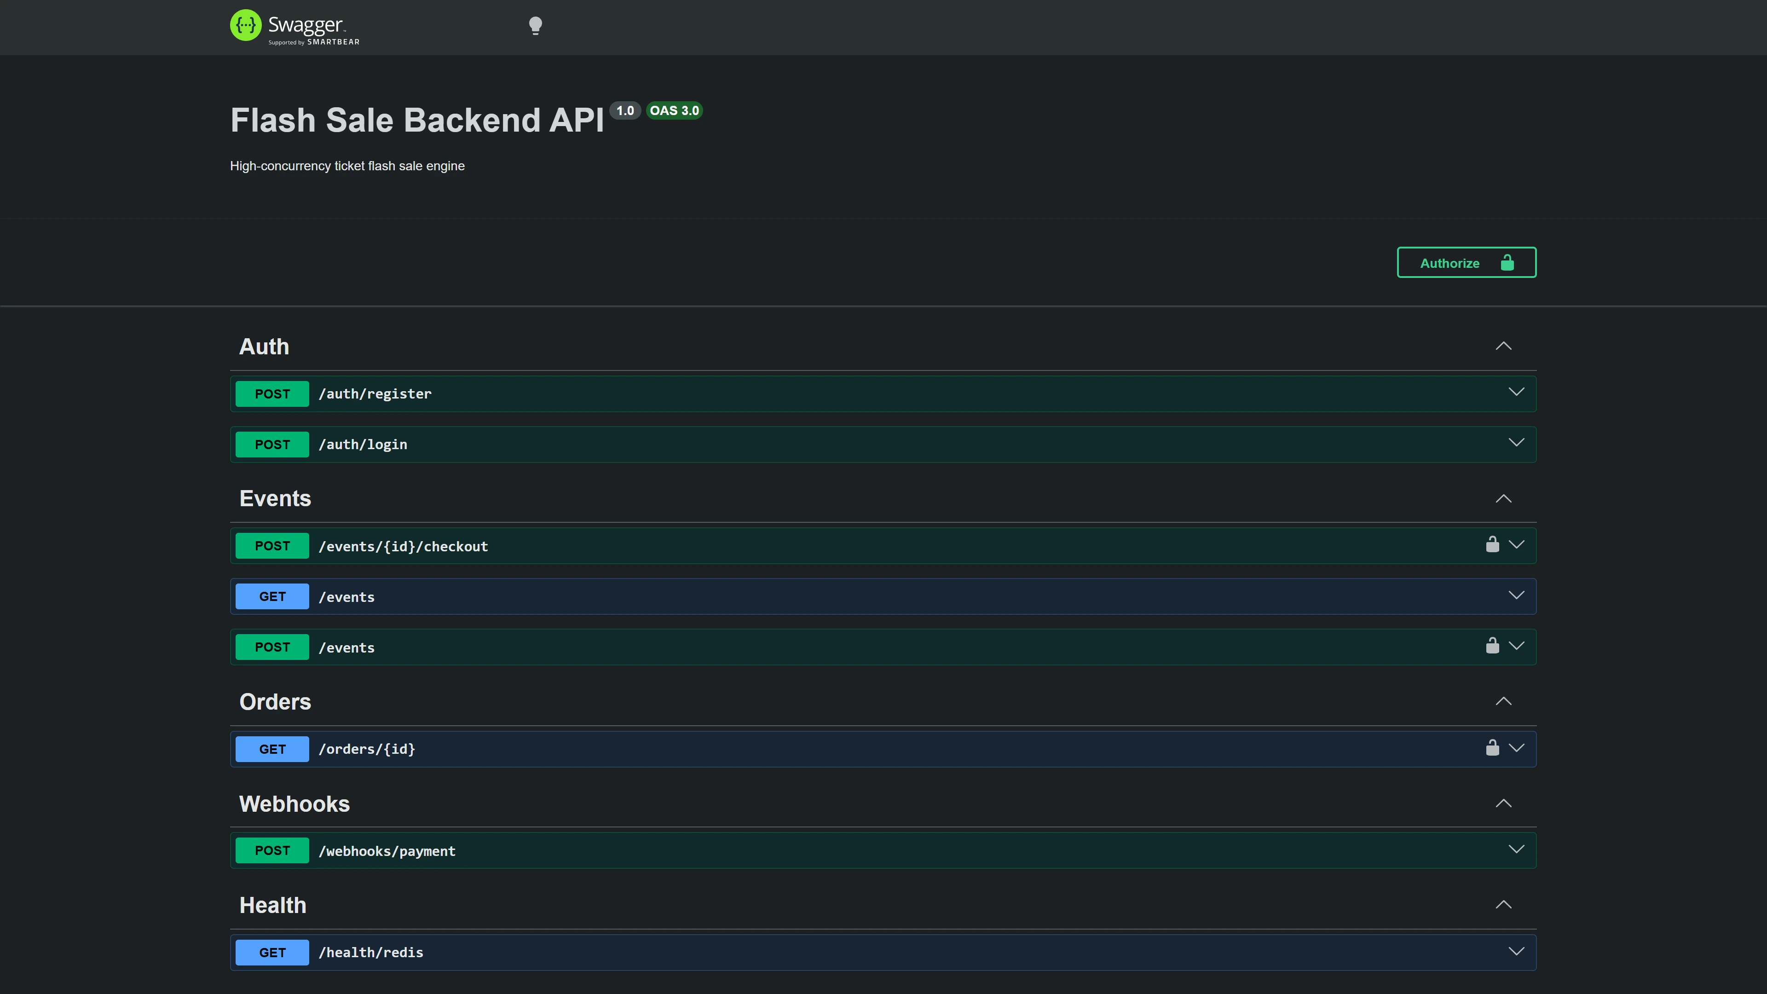This screenshot has height=994, width=1767.
Task: Expand the /events/{id}/checkout chevron
Action: [x=1517, y=545]
